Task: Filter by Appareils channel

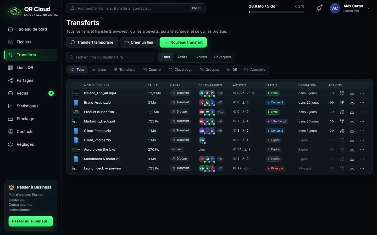Action: pos(255,70)
